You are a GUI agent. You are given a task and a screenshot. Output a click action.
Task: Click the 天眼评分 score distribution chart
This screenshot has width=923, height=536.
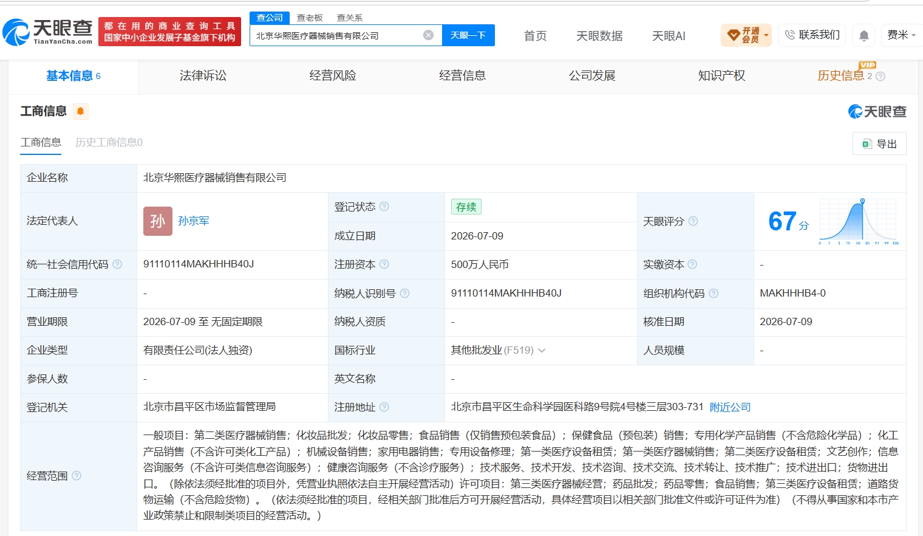pos(859,221)
